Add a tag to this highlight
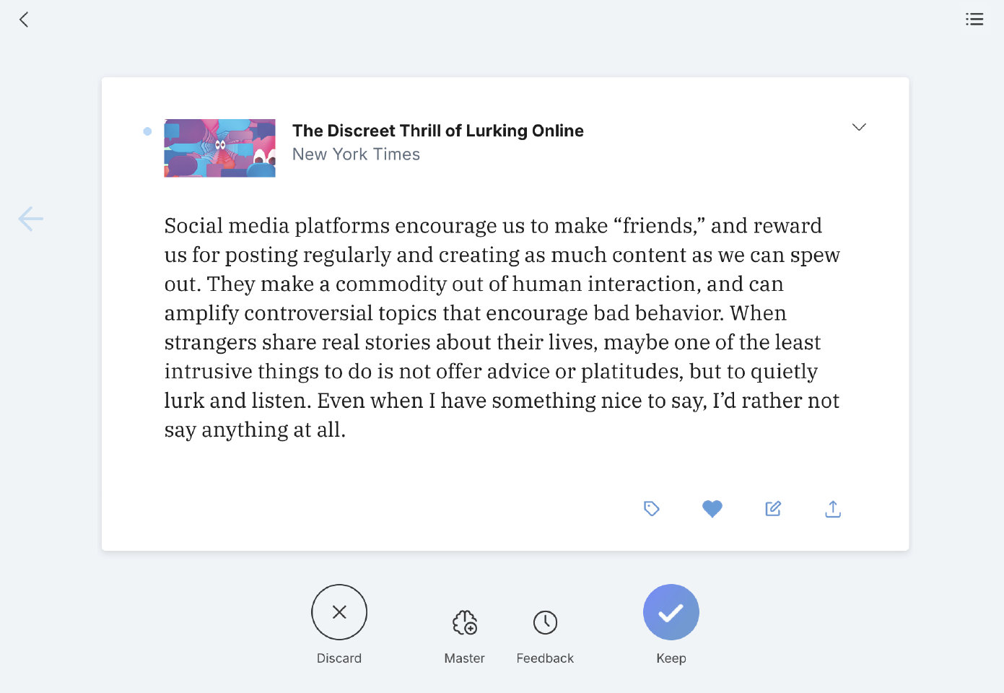The image size is (1004, 693). (x=651, y=509)
